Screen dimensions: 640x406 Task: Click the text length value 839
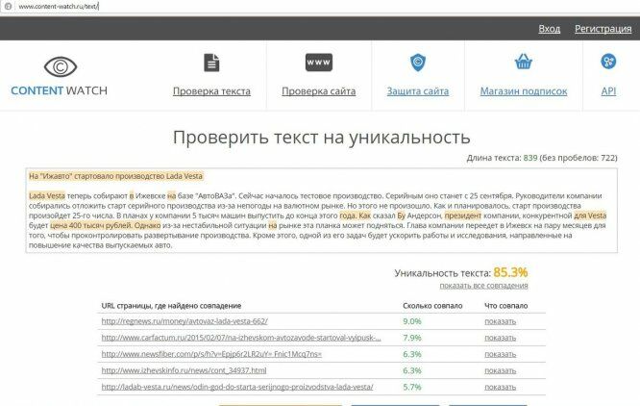530,158
